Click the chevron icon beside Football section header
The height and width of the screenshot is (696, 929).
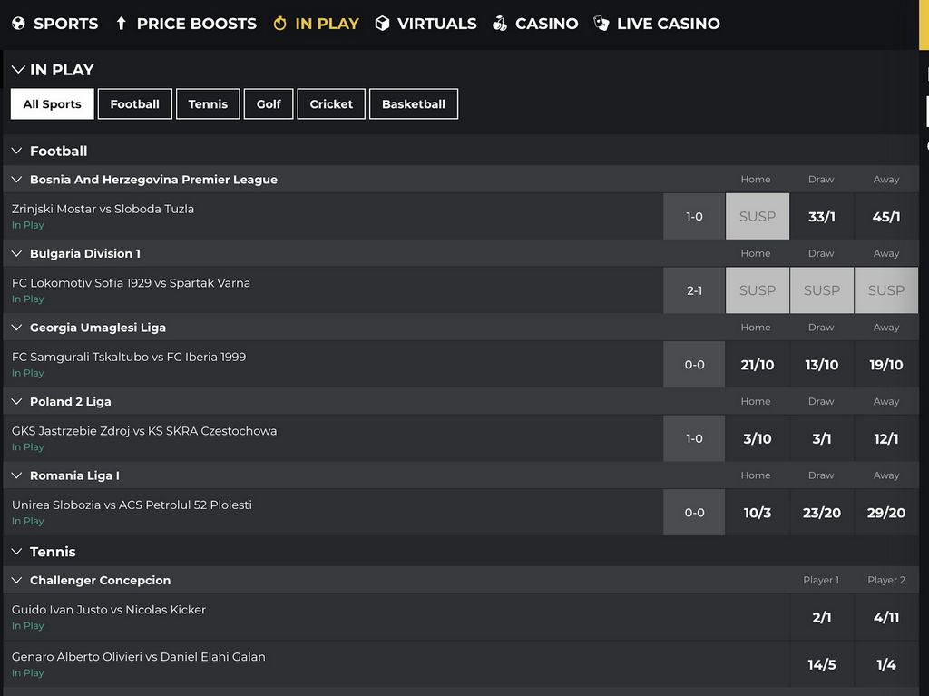(15, 151)
